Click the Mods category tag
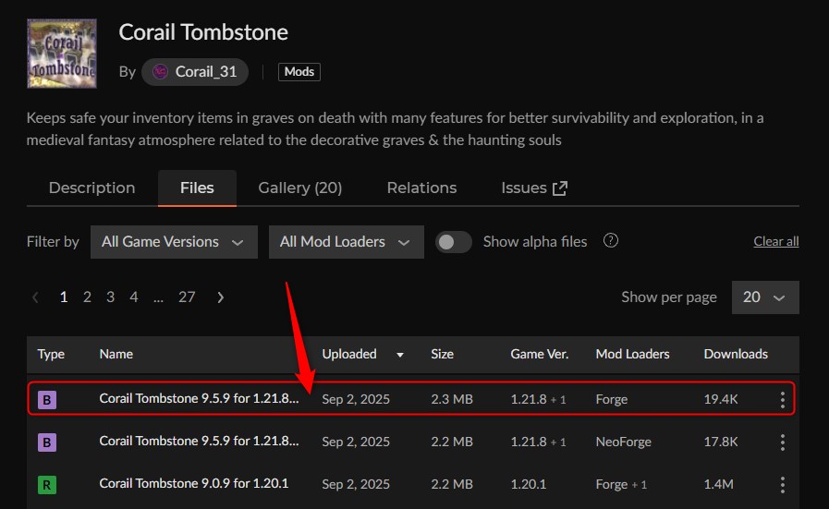This screenshot has width=829, height=509. tap(299, 71)
